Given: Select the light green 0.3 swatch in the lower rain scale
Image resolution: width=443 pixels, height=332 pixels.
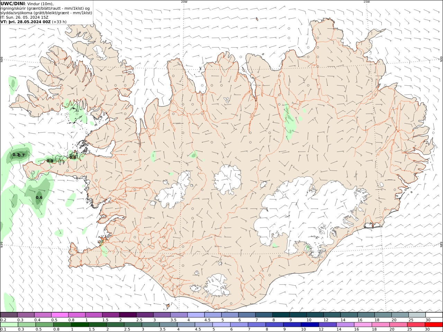Looking at the screenshot, I should click(27, 325).
